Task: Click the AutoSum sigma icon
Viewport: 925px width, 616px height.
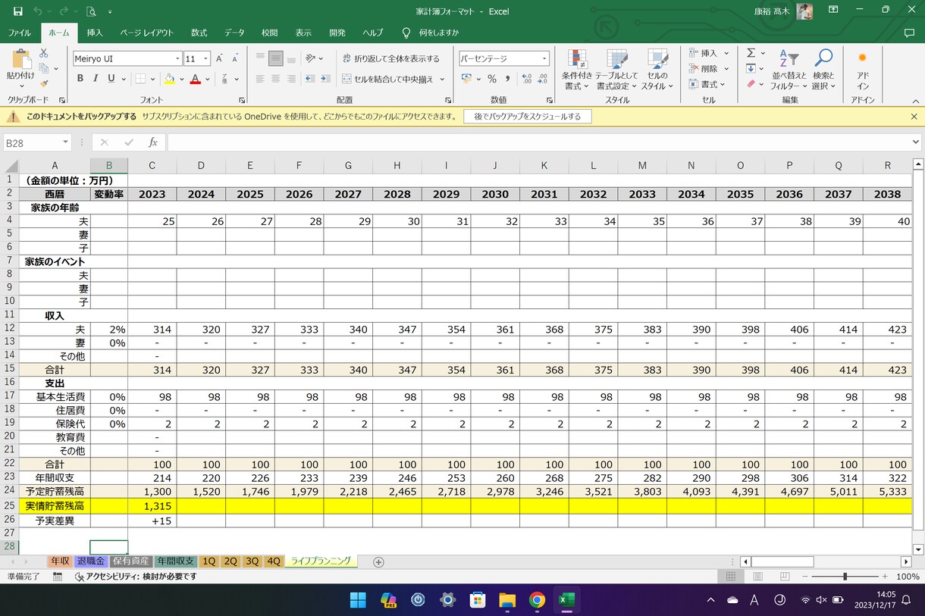Action: tap(751, 53)
